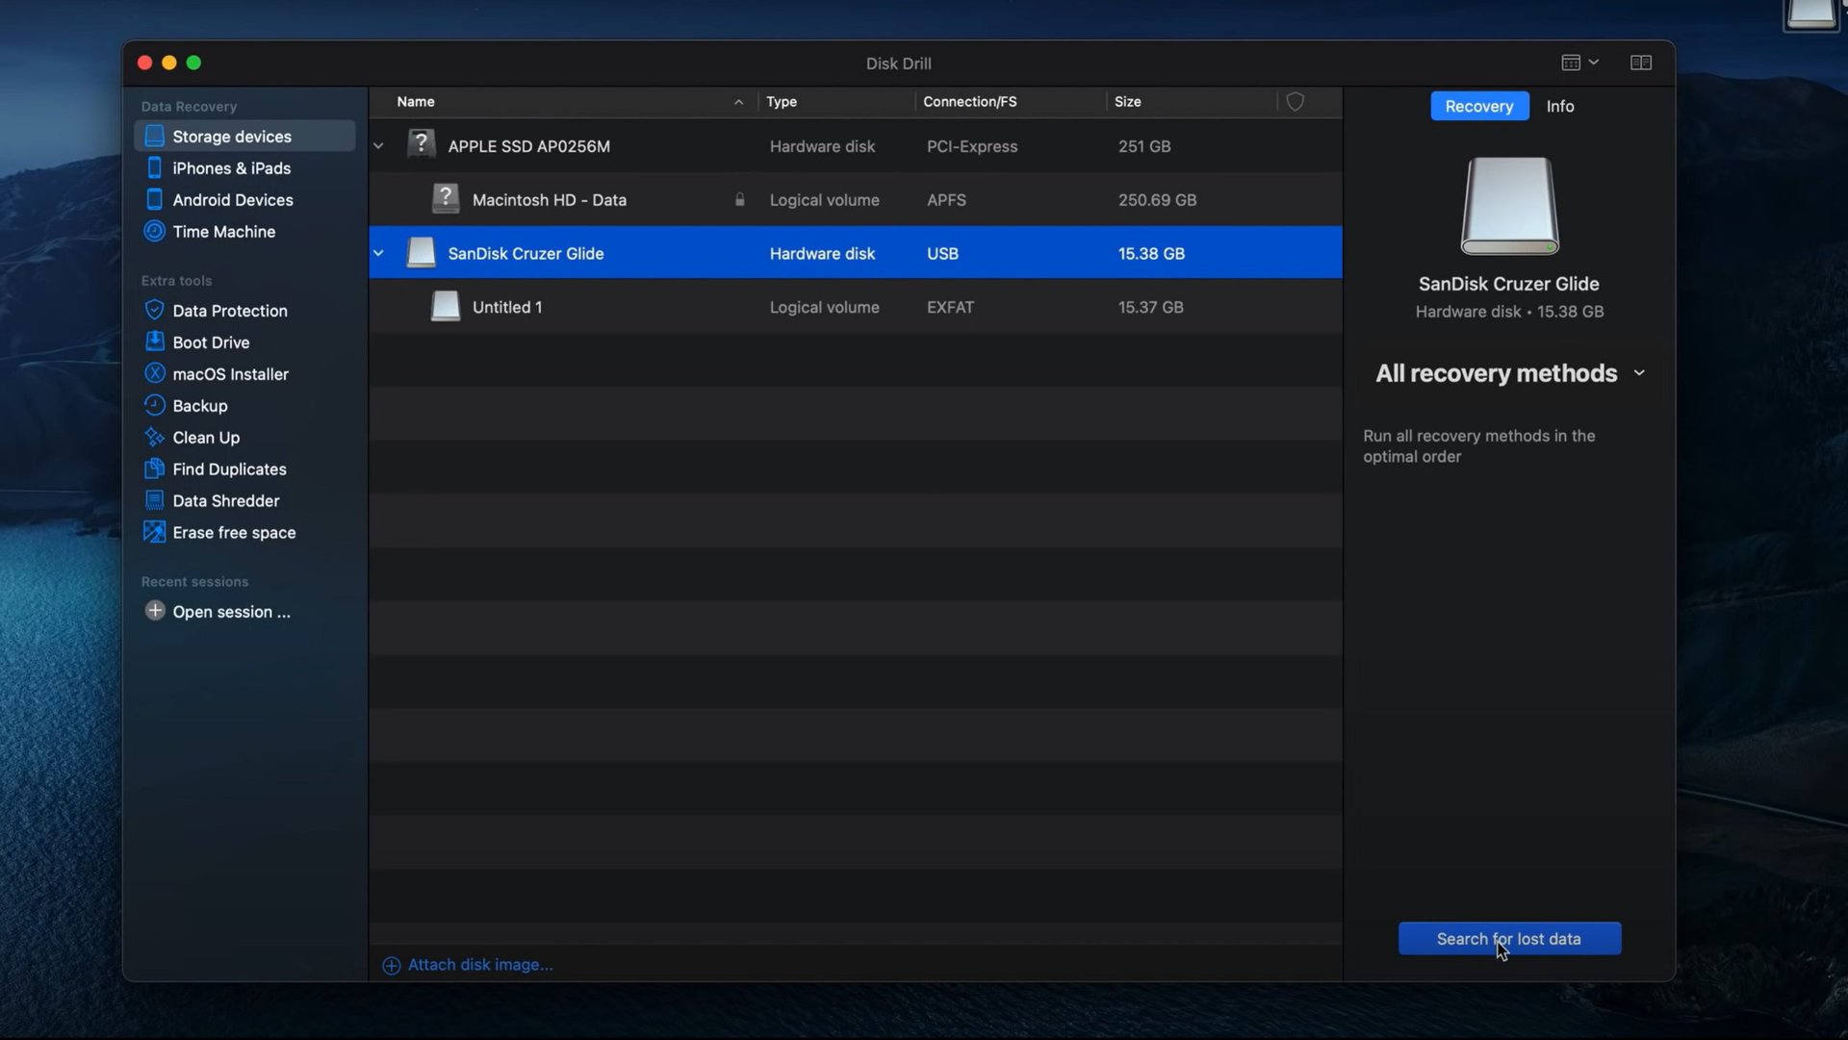Switch to the Recovery tab
Viewport: 1848px width, 1040px height.
pyautogui.click(x=1478, y=107)
